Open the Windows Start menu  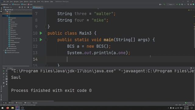(x=2, y=108)
